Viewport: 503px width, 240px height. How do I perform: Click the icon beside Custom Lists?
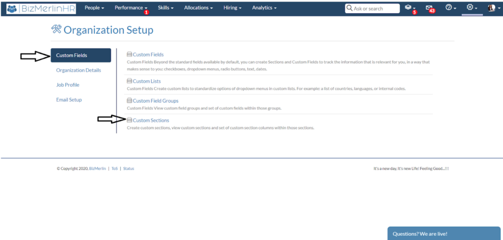pos(130,81)
